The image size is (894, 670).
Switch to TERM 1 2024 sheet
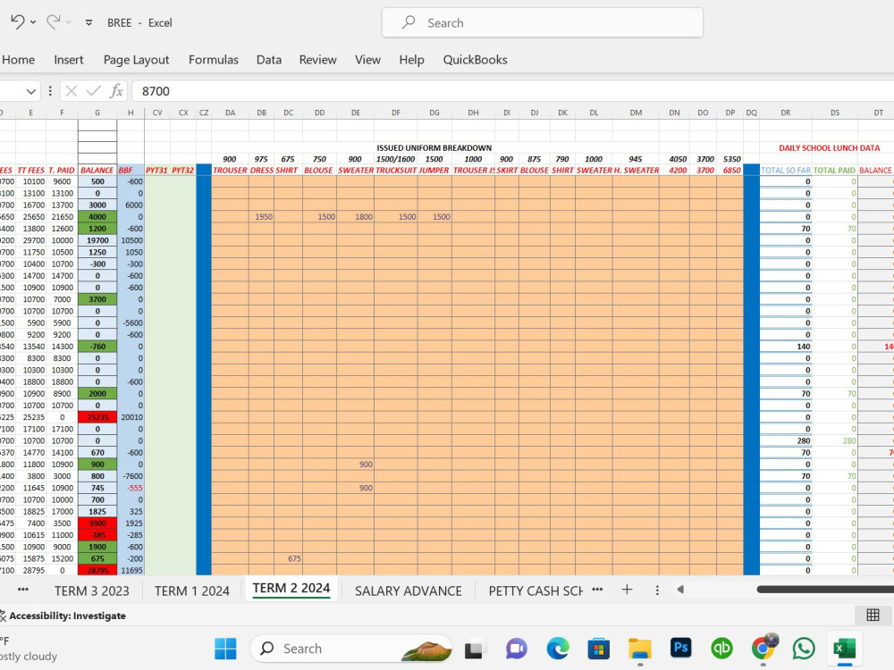pos(191,590)
